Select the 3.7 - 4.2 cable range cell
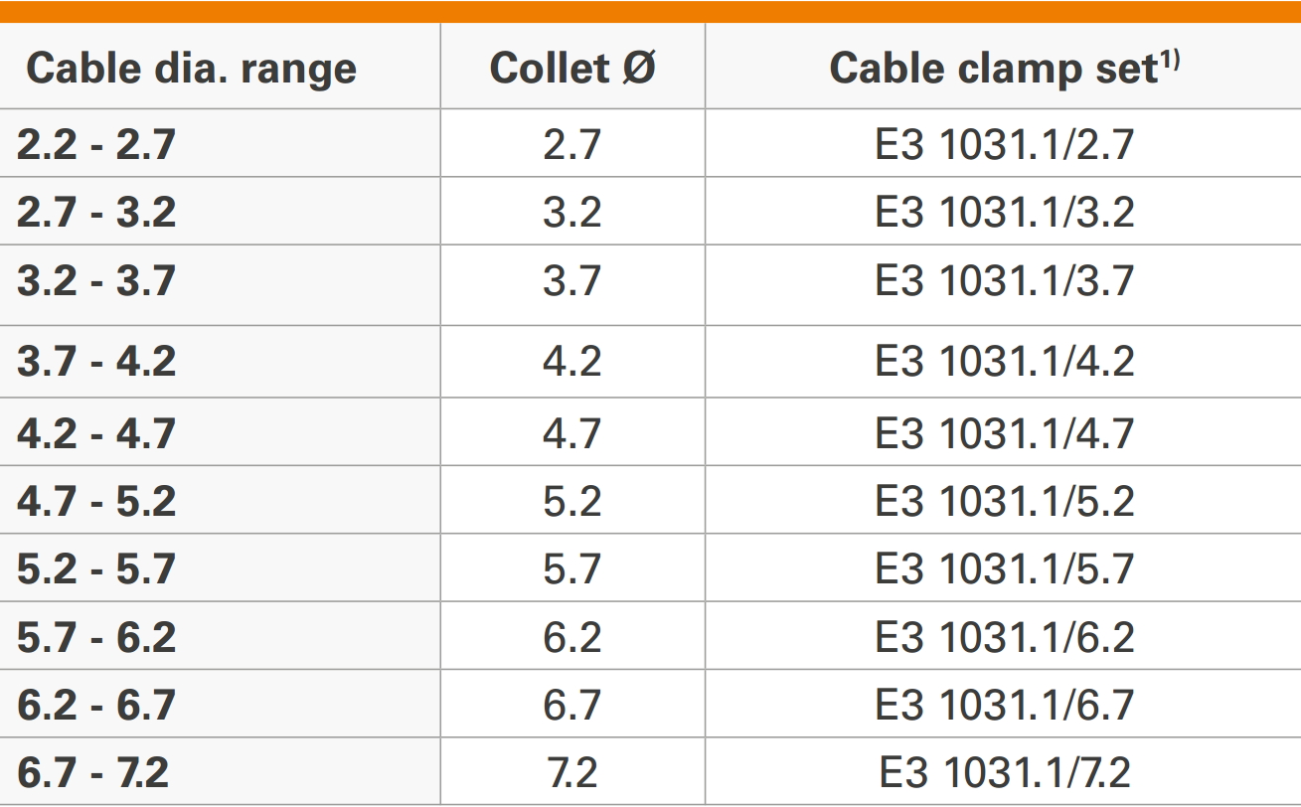Viewport: 1301px width, 807px height. (x=96, y=361)
